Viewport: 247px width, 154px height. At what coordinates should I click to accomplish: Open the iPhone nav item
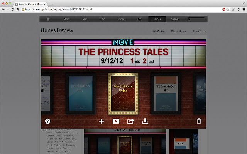(x=121, y=19)
